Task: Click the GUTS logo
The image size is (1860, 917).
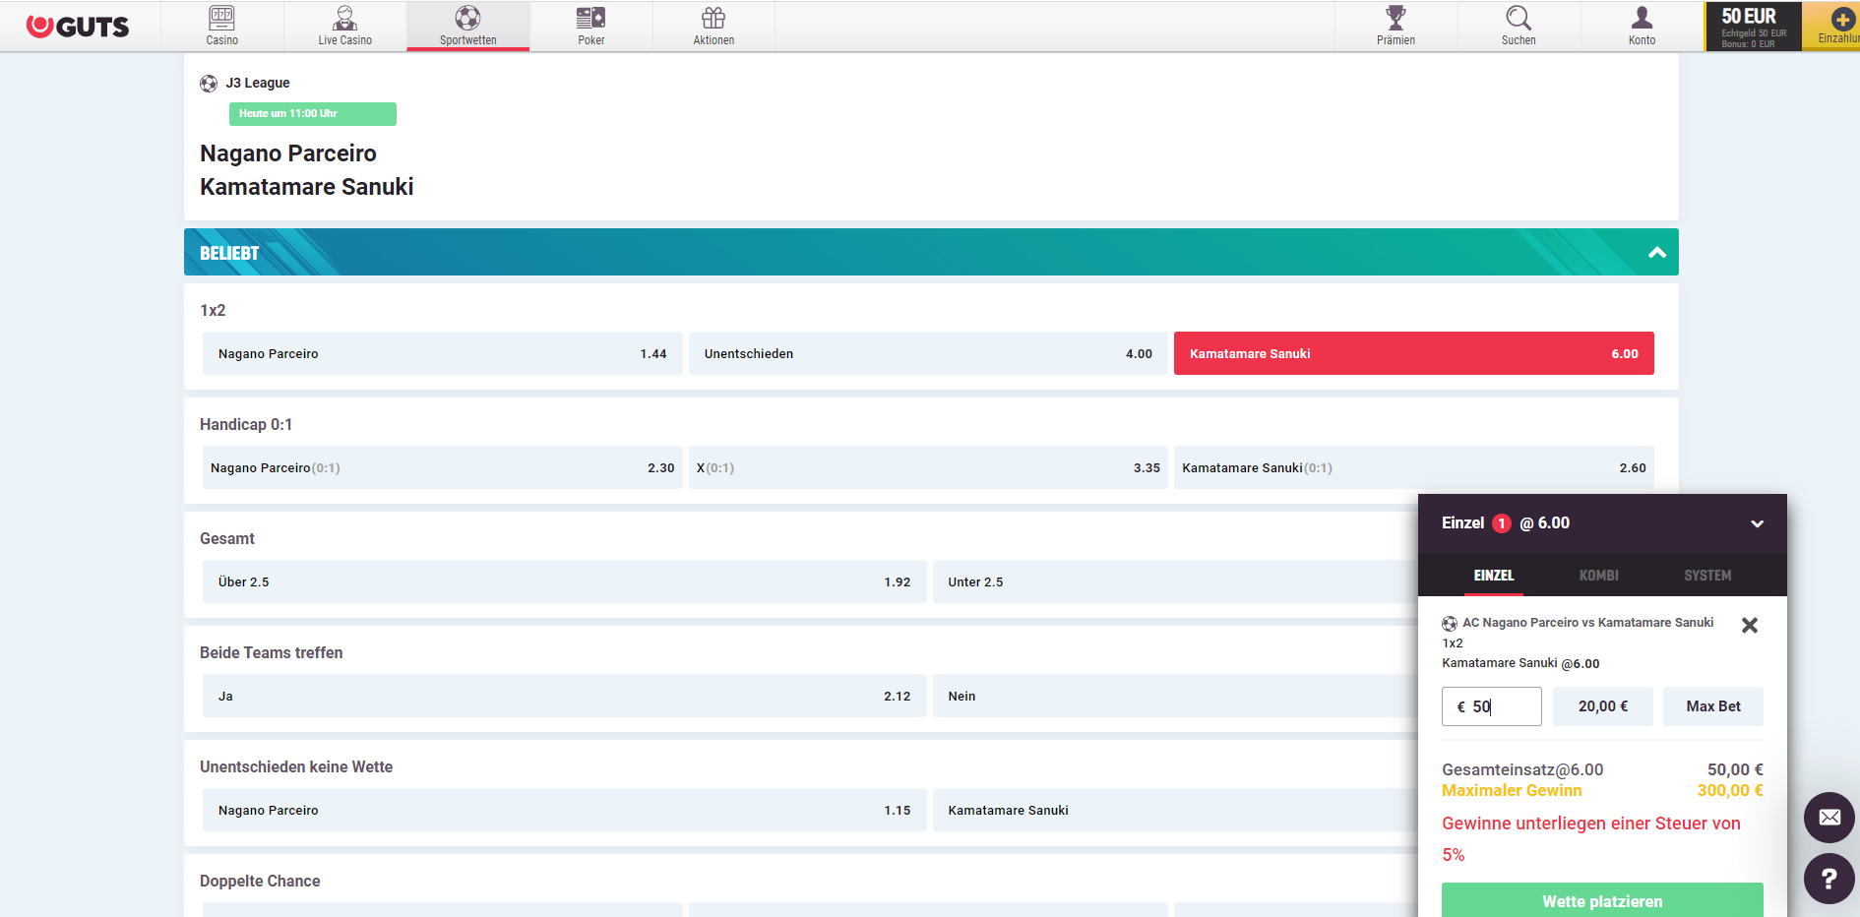Action: 78,27
